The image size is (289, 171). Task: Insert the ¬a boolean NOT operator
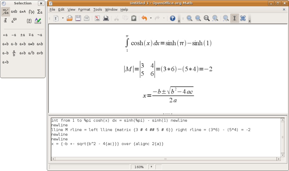(40, 35)
